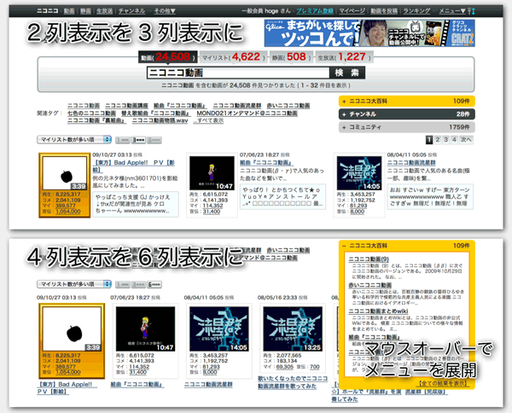Screen dimensions: 512x413
Task: Go to results page 2
Action: point(438,140)
